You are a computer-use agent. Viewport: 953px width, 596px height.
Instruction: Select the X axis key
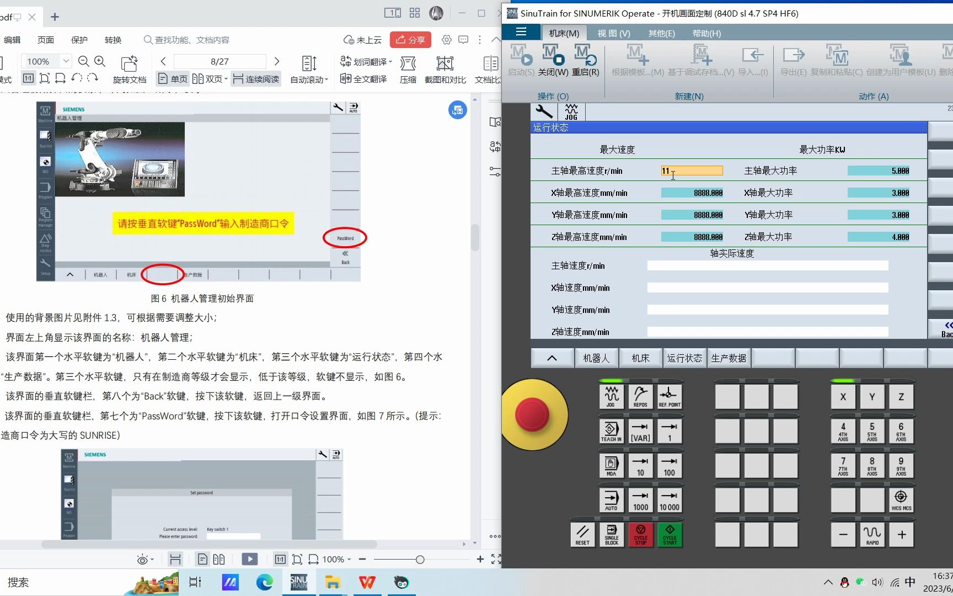coord(843,396)
